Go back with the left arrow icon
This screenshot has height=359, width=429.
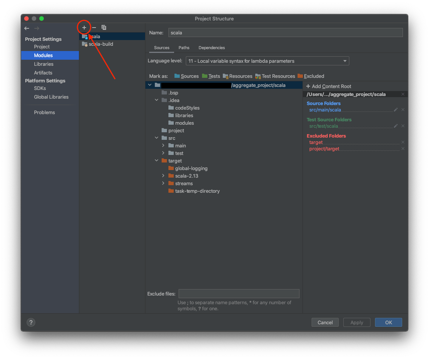coord(26,28)
